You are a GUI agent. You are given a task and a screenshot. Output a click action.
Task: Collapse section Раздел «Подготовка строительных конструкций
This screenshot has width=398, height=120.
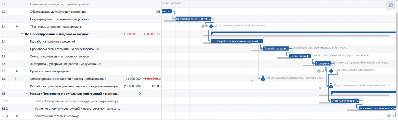coord(26,94)
